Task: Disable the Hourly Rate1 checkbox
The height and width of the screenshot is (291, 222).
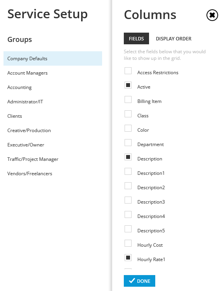Action: pos(128,258)
